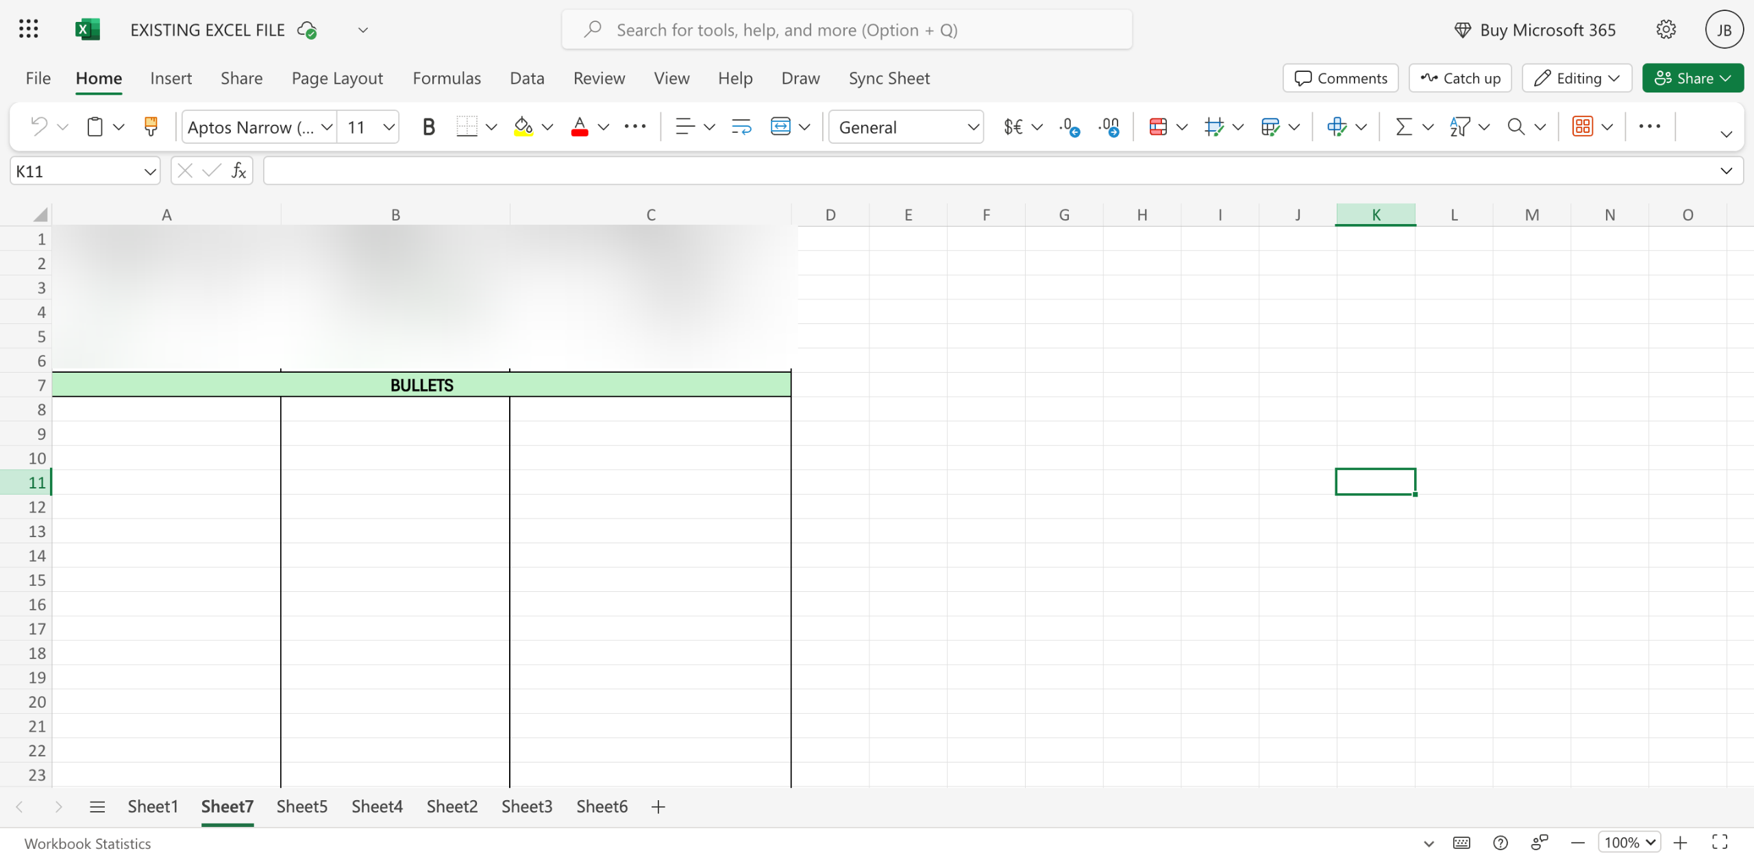Open the app launcher grid icon
The width and height of the screenshot is (1754, 855).
click(x=28, y=29)
